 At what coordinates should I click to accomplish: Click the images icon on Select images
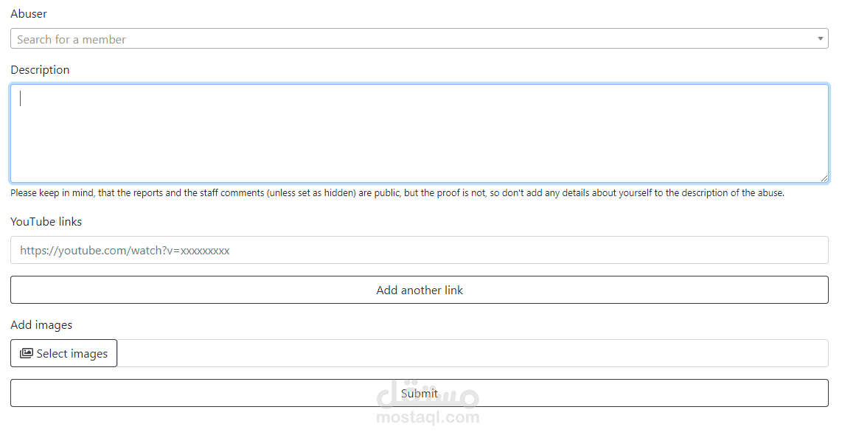click(27, 353)
